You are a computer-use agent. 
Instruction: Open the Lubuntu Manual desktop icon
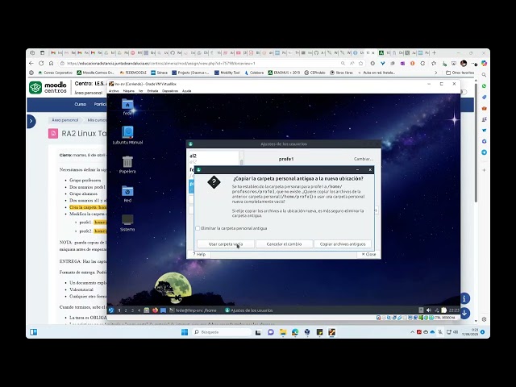127,135
